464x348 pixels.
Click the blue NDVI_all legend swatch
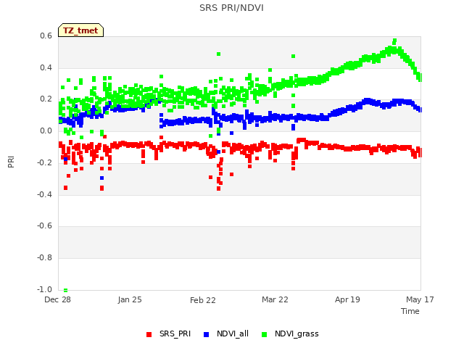pyautogui.click(x=206, y=334)
